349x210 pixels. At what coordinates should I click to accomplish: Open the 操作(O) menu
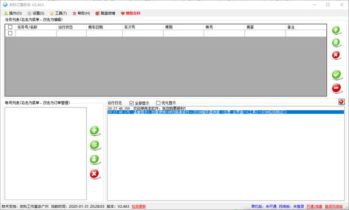pos(13,13)
